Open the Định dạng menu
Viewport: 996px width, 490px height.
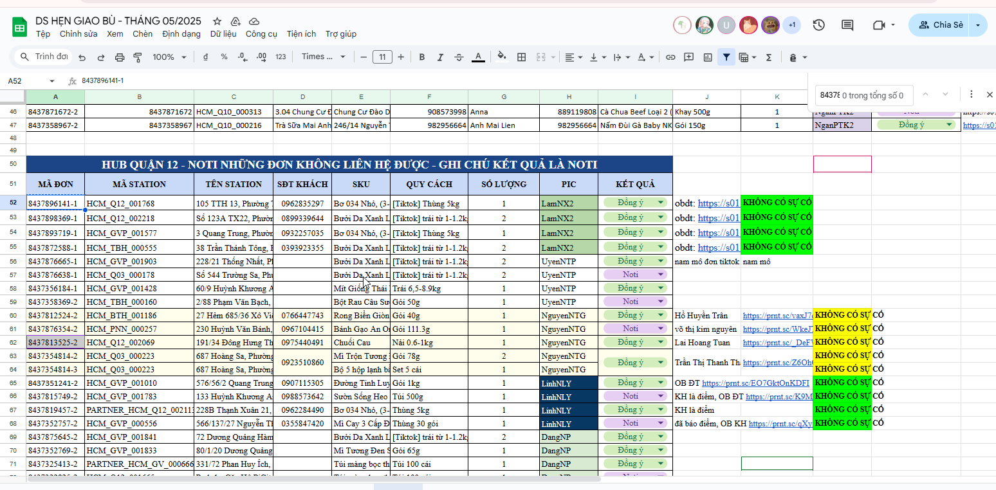181,34
